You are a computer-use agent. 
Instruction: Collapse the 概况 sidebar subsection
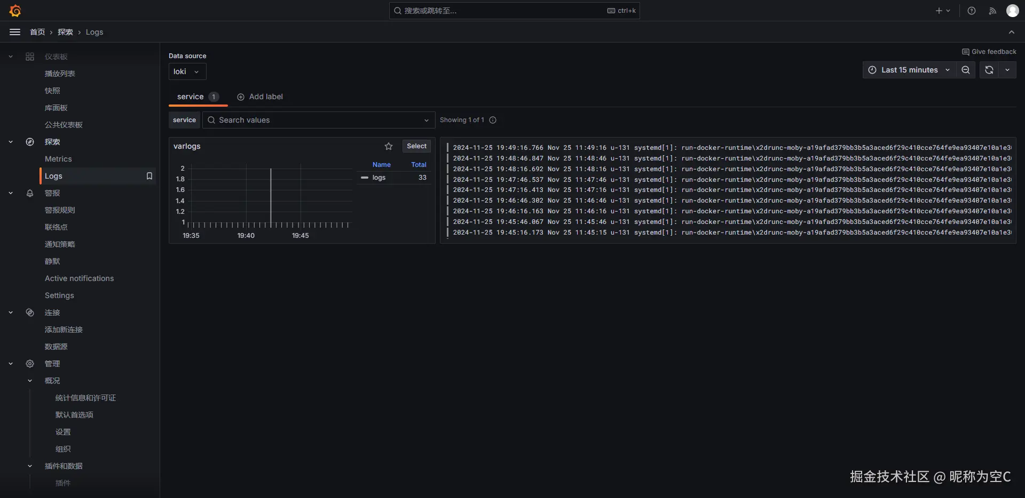coord(30,381)
